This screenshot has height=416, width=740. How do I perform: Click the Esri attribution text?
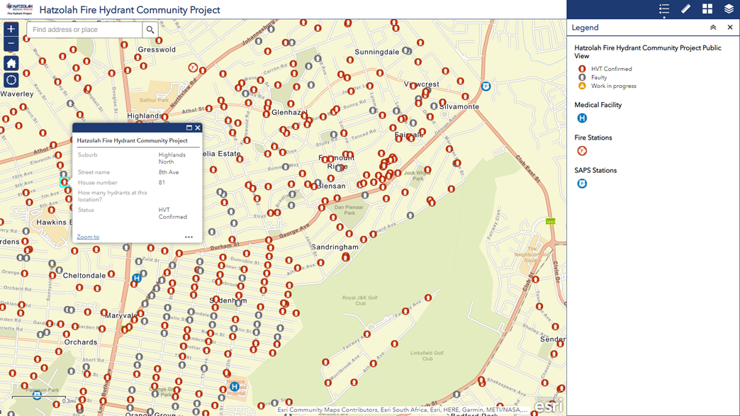pyautogui.click(x=402, y=410)
